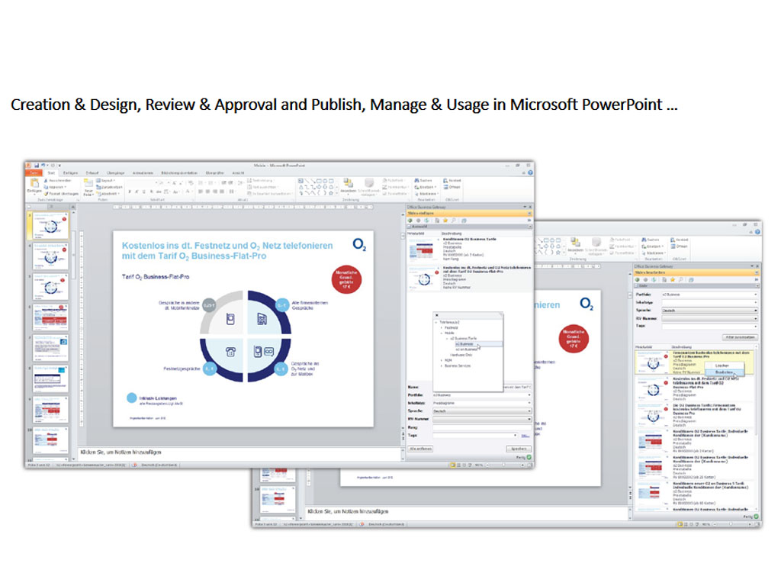This screenshot has width=781, height=586.
Task: Click the Neue Folie icon
Action: tap(88, 189)
